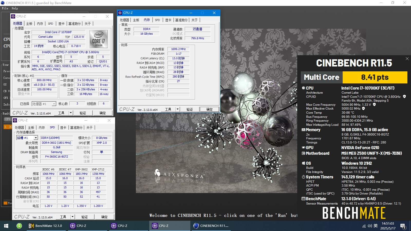This screenshot has width=411, height=231.
Task: Click the shield icon after 5004.90 MHz, 1.33 V
Action: point(374,104)
